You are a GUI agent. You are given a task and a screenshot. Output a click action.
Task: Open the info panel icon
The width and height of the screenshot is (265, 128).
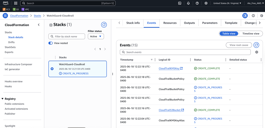coord(253,16)
